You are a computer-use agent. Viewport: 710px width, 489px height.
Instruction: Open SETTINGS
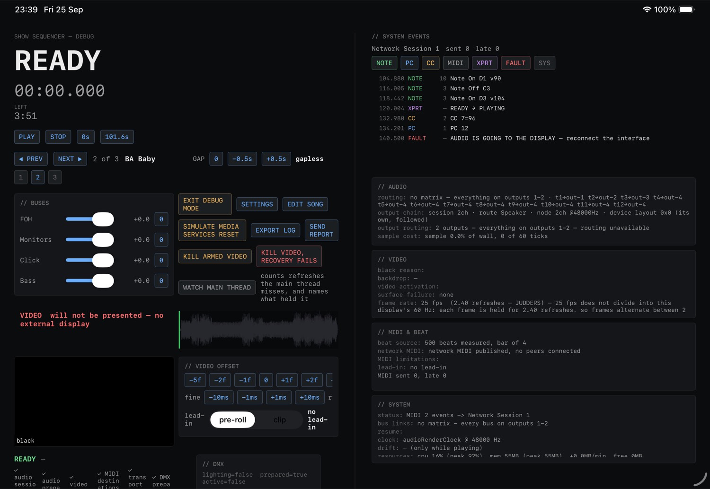click(257, 204)
